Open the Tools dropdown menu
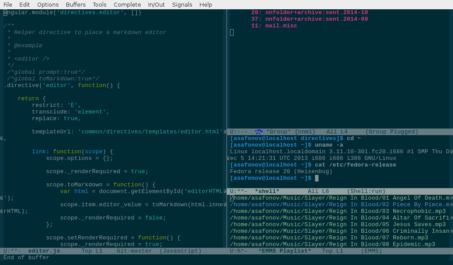This screenshot has width=453, height=265. tap(100, 4)
